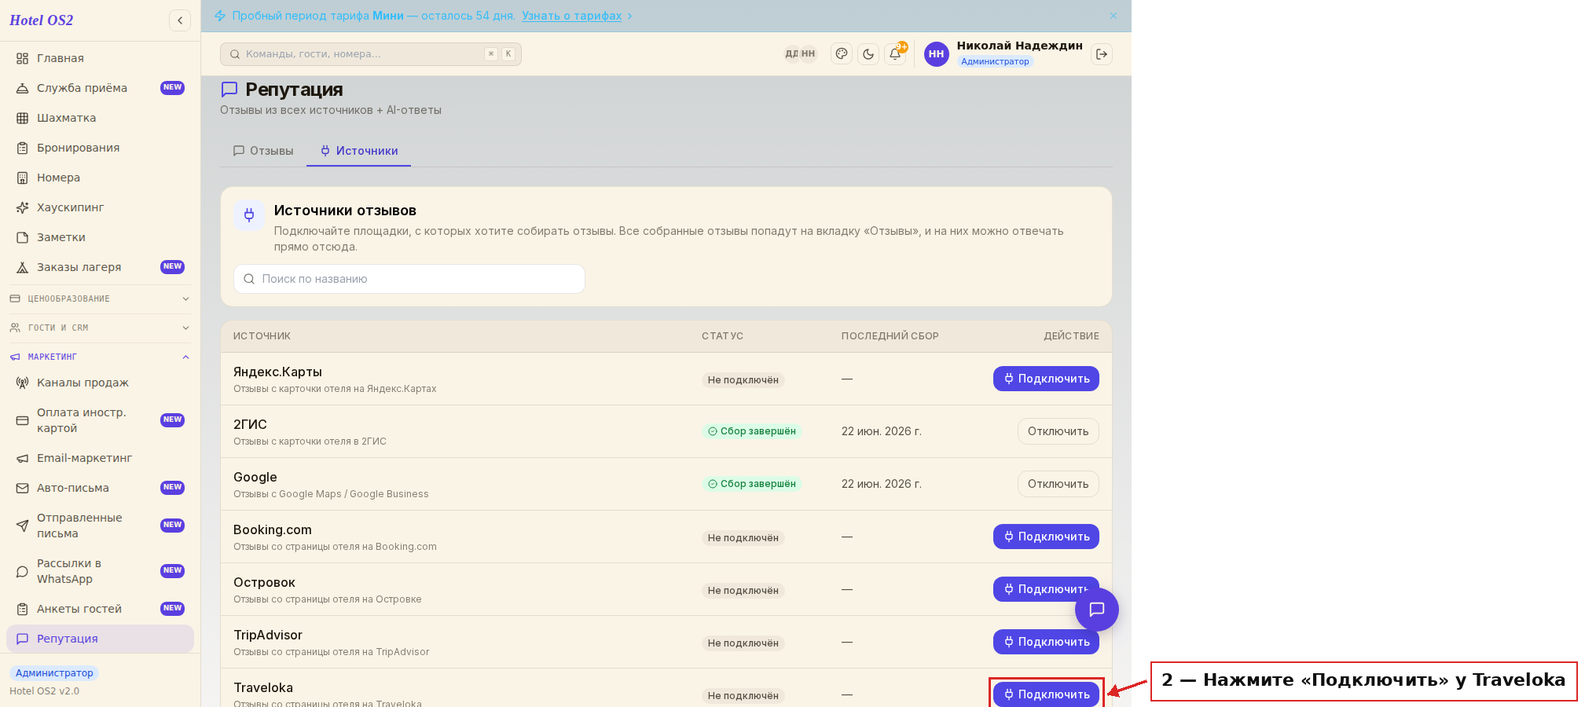
Task: Connect the Booking.com source
Action: coord(1046,537)
